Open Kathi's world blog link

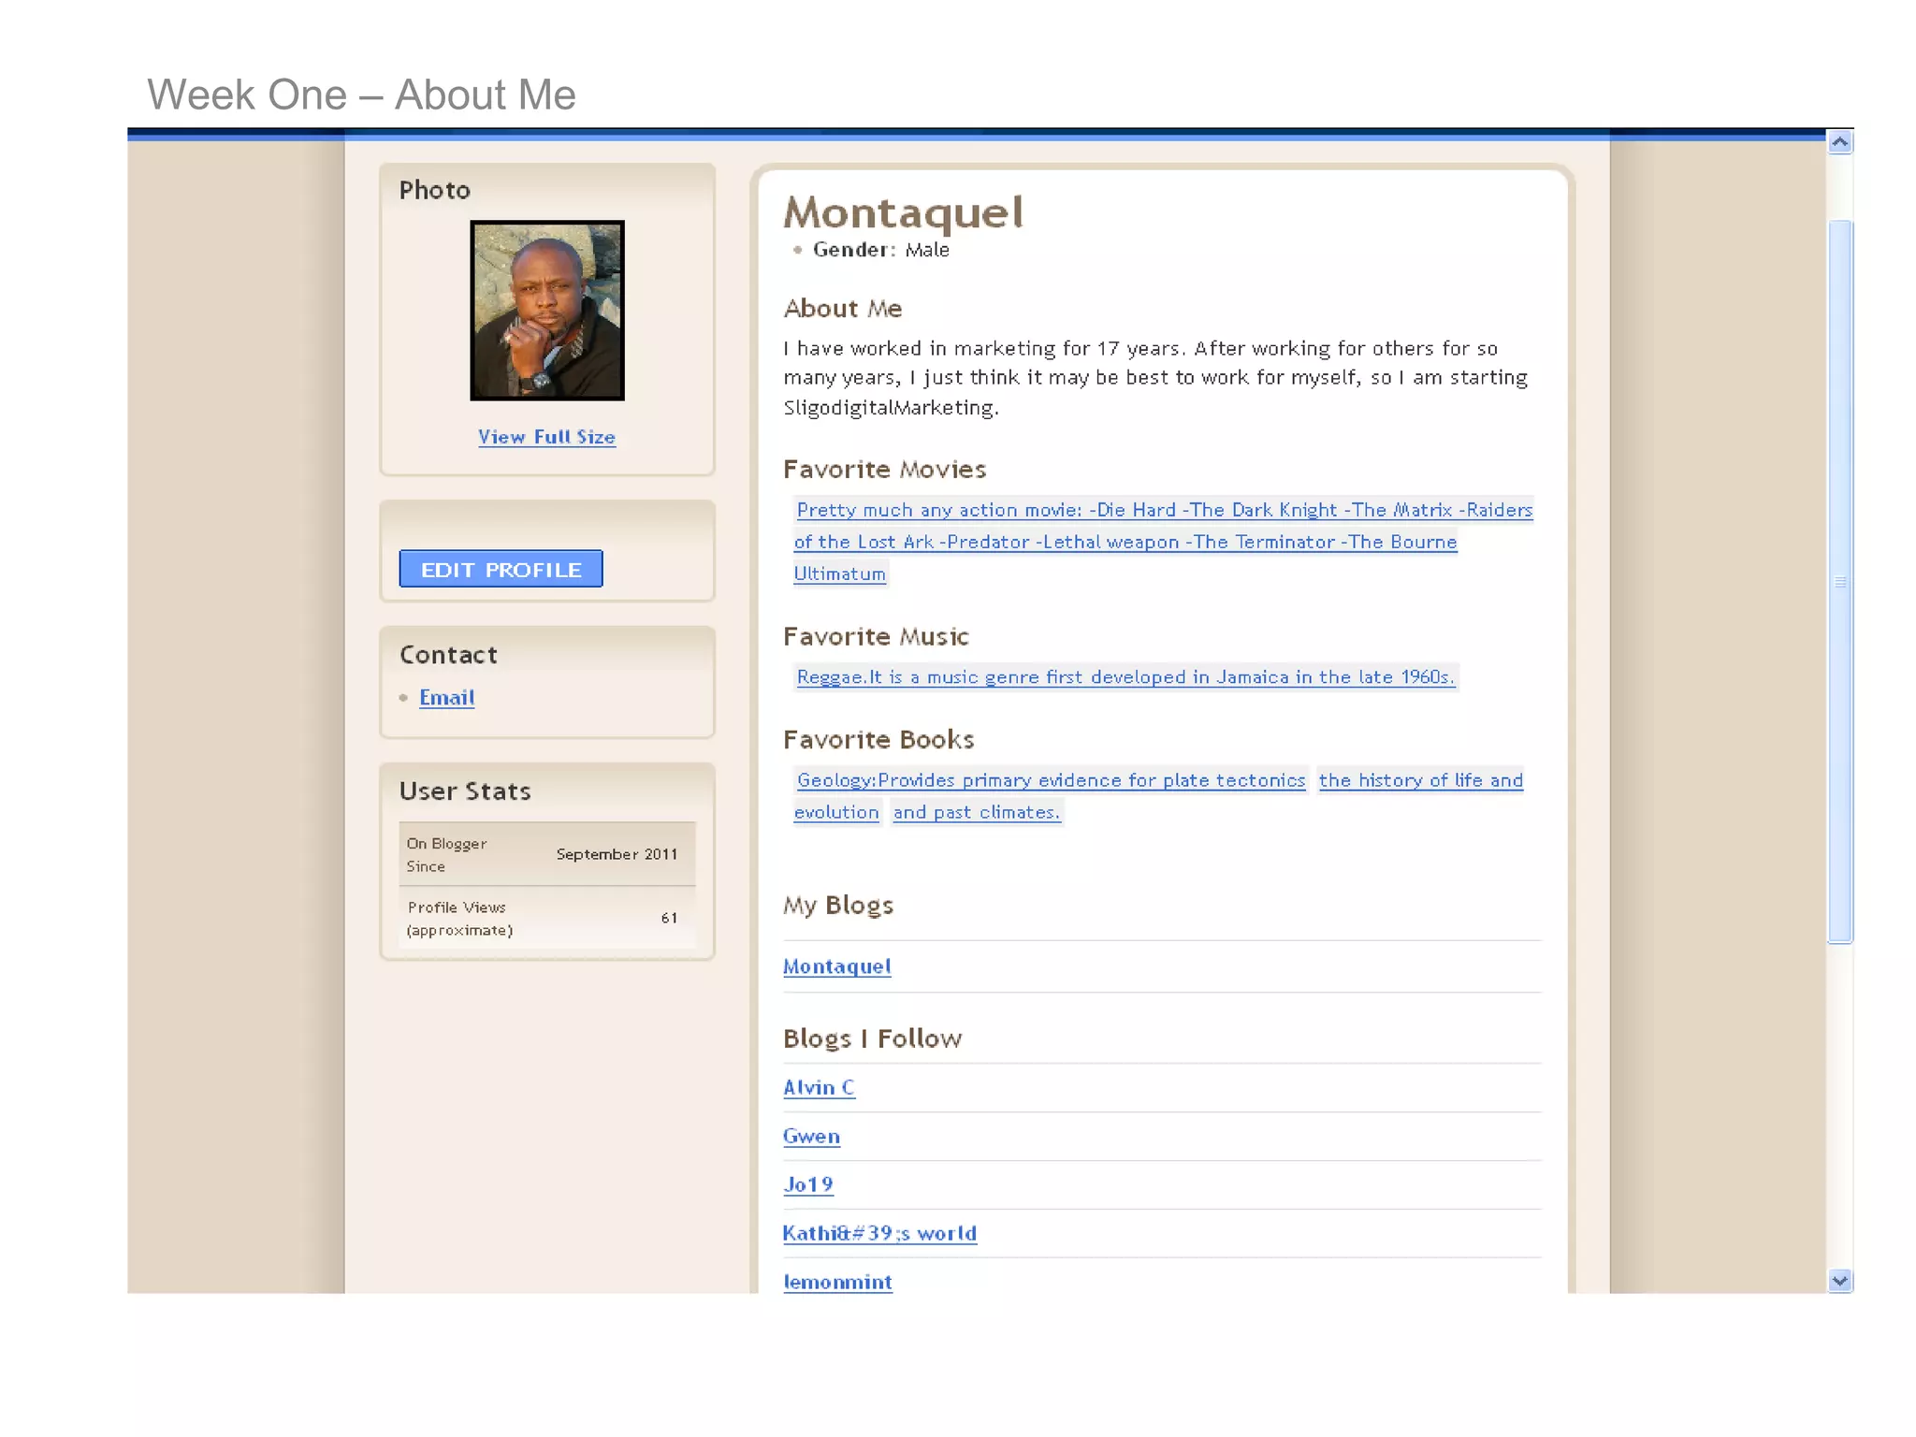pyautogui.click(x=879, y=1233)
